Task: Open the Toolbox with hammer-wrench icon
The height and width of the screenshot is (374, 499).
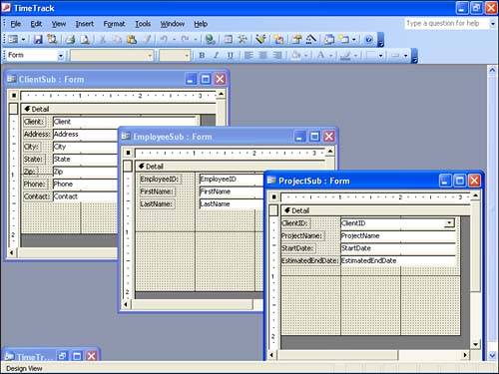Action: [243, 39]
